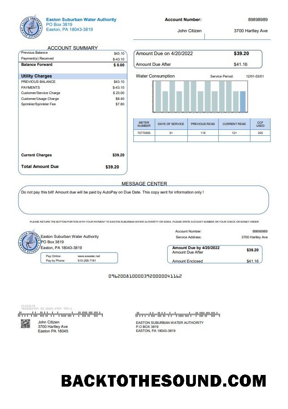Select the 'Payment(s) Received' label
This screenshot has width=288, height=409.
[37, 58]
